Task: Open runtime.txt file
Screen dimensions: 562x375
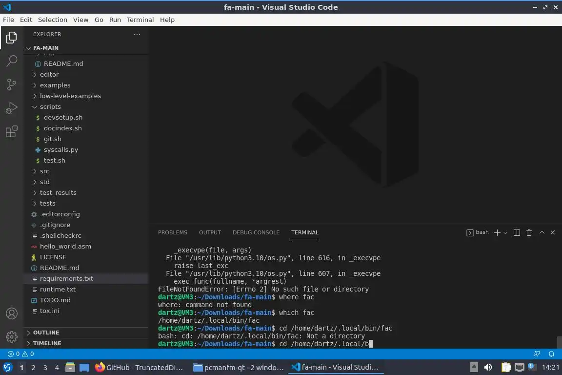Action: click(86, 289)
